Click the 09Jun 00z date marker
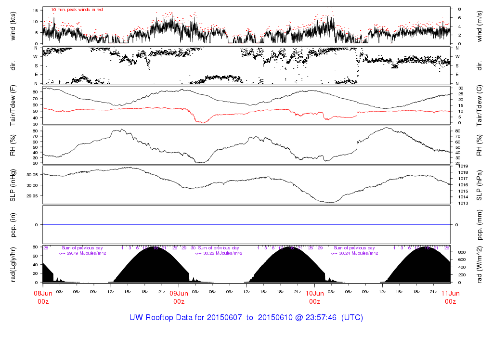Viewport: 493px width, 337px height. click(179, 297)
